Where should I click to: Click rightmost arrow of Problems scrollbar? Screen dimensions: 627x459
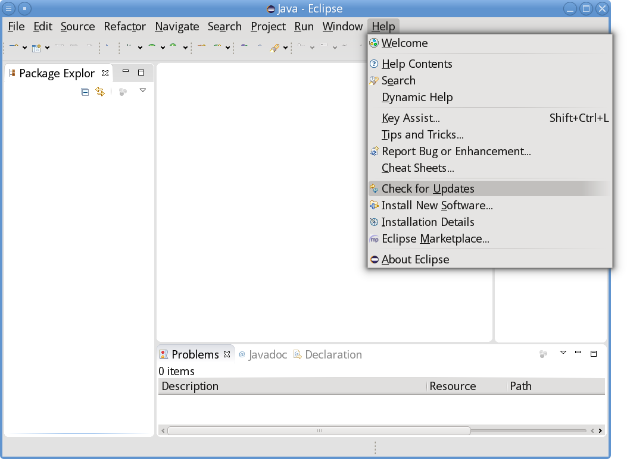pyautogui.click(x=600, y=430)
